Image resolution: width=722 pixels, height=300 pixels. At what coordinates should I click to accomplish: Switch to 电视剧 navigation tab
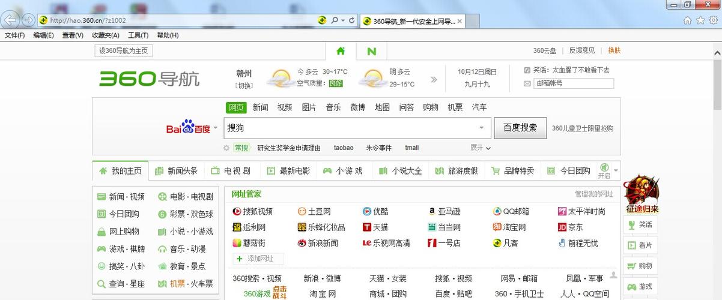231,170
